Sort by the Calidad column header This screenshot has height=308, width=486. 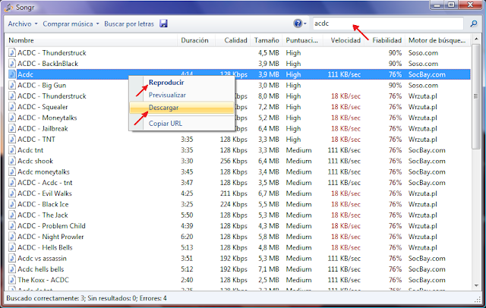click(232, 40)
